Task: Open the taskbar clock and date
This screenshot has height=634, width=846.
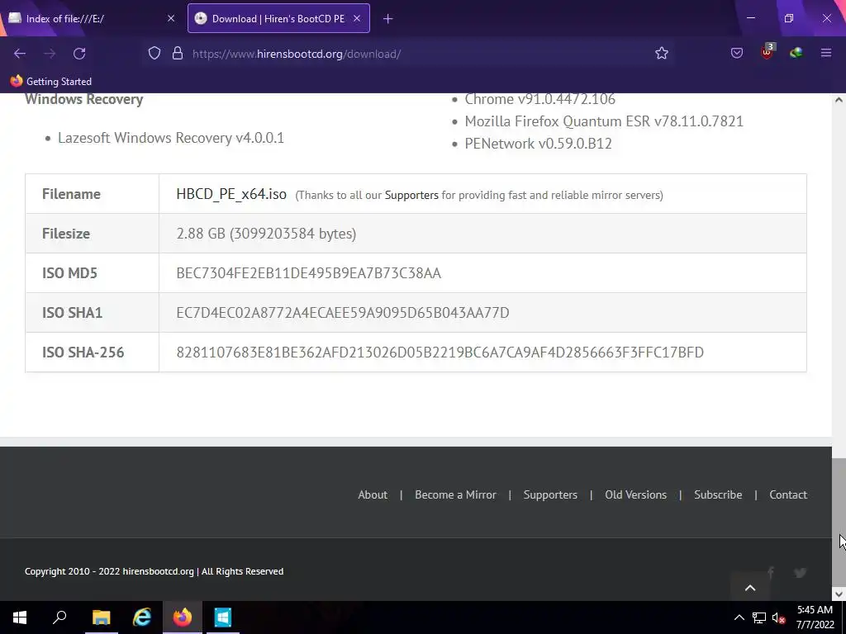Action: pos(815,617)
